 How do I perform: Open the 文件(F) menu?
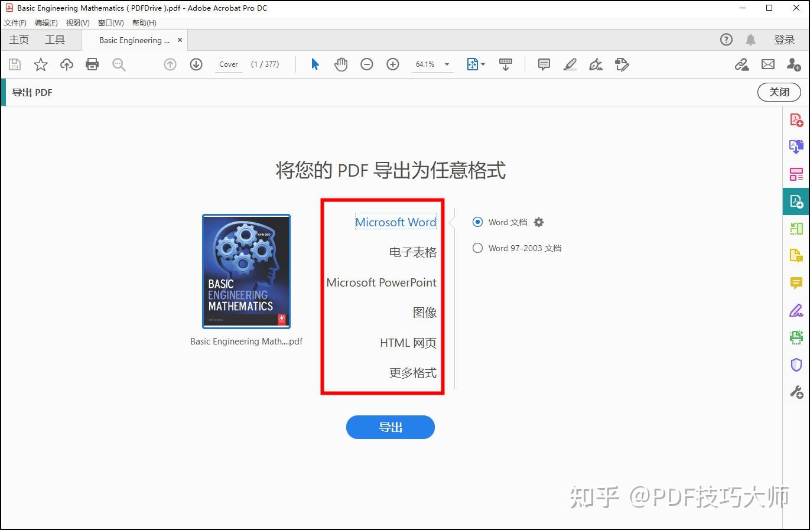point(15,23)
